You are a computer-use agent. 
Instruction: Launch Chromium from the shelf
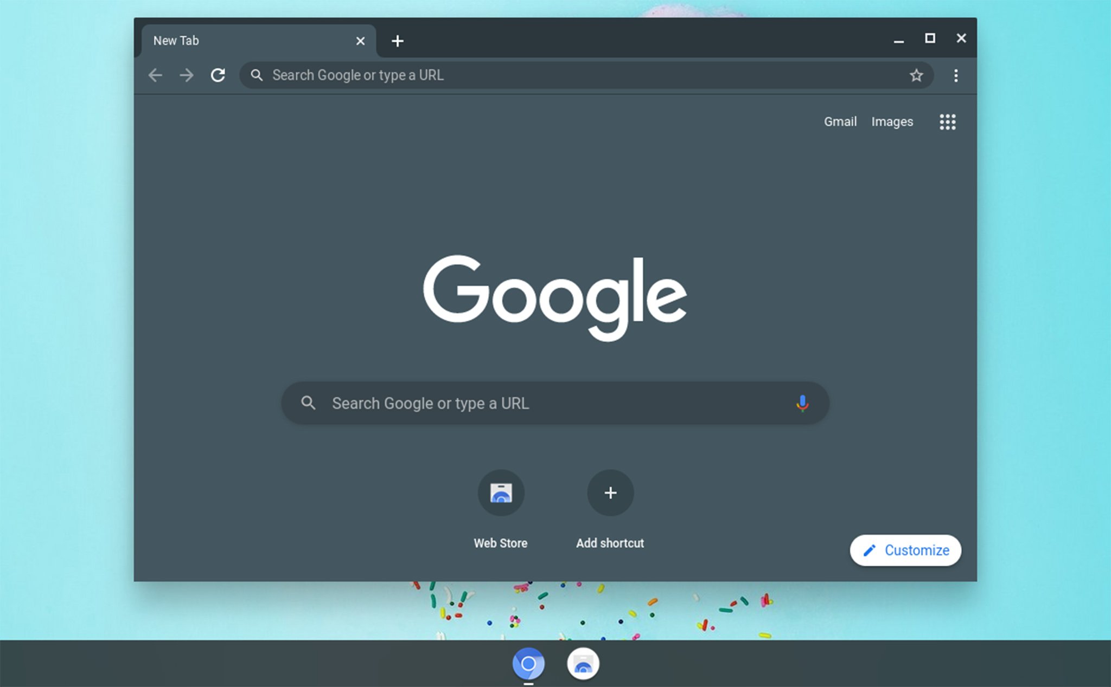point(528,664)
